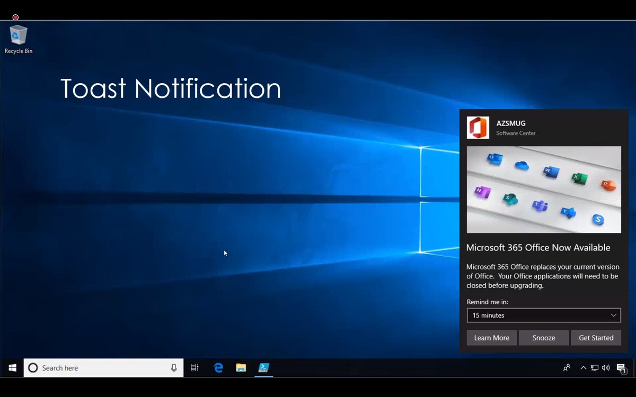The image size is (636, 397).
Task: Click the Microsoft 365 Office Now Available heading
Action: (x=538, y=248)
